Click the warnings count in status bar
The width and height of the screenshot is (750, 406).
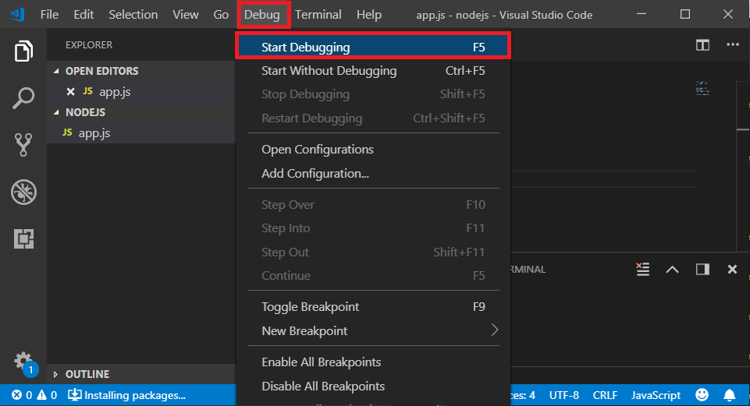pyautogui.click(x=48, y=395)
